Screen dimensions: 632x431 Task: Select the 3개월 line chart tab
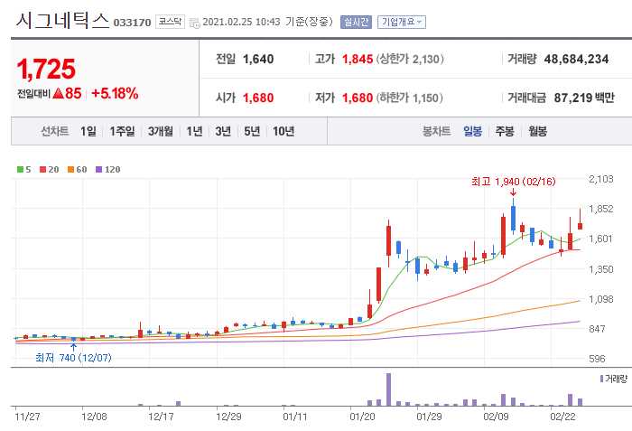click(161, 131)
